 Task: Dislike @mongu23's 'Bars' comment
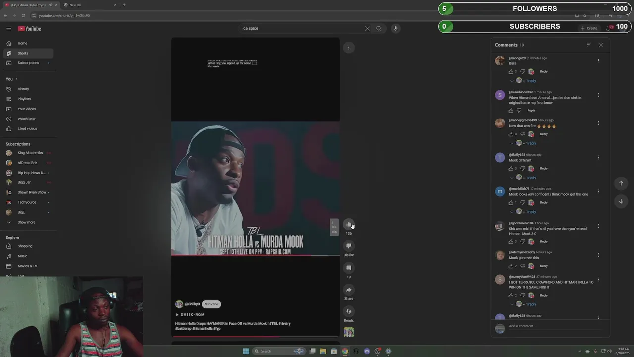[x=522, y=72]
